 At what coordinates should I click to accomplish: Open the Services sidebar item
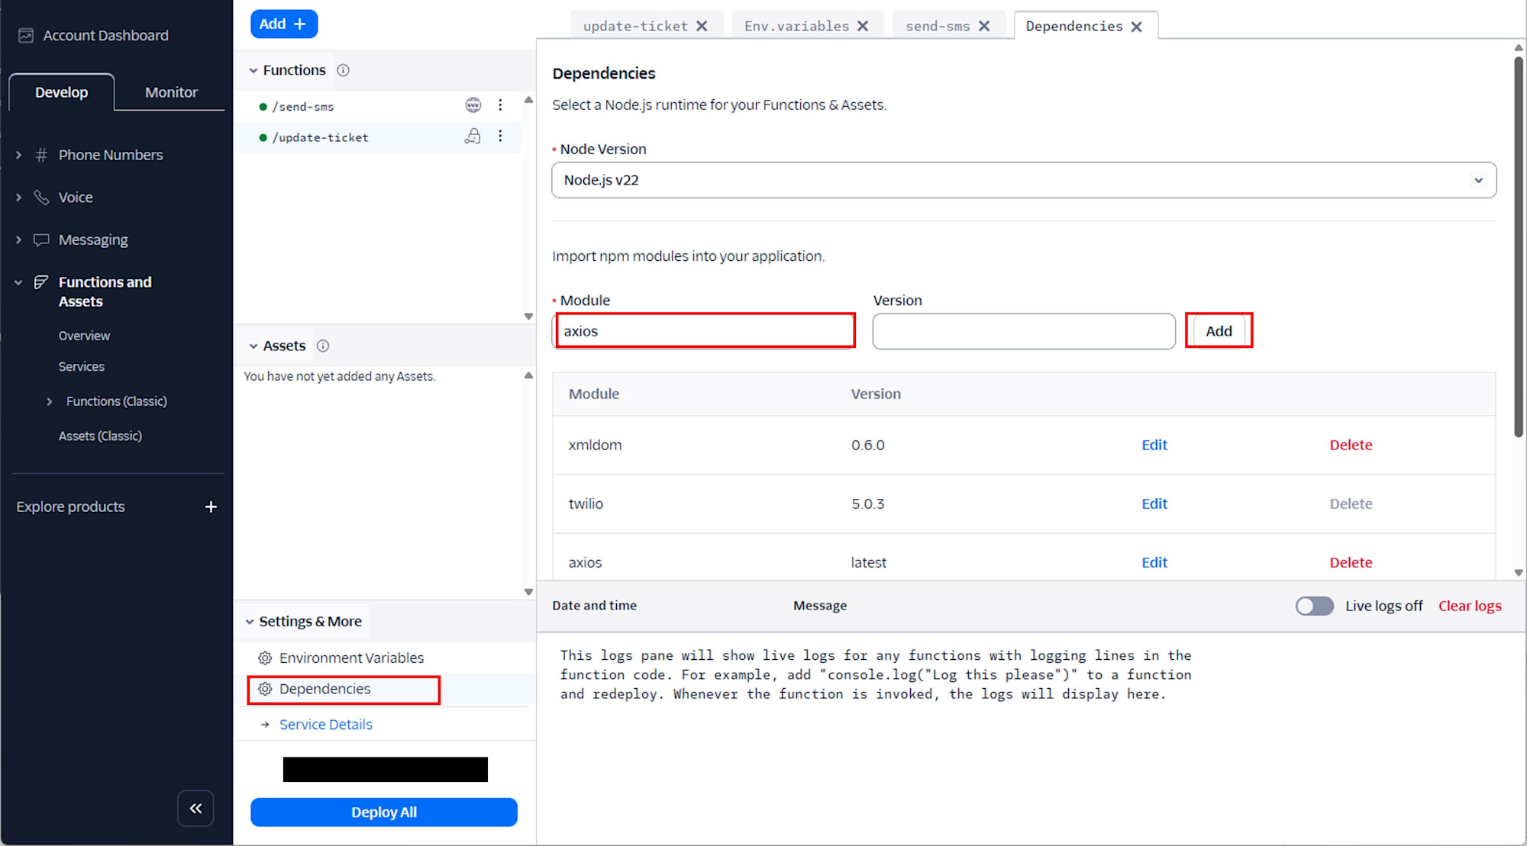(82, 367)
